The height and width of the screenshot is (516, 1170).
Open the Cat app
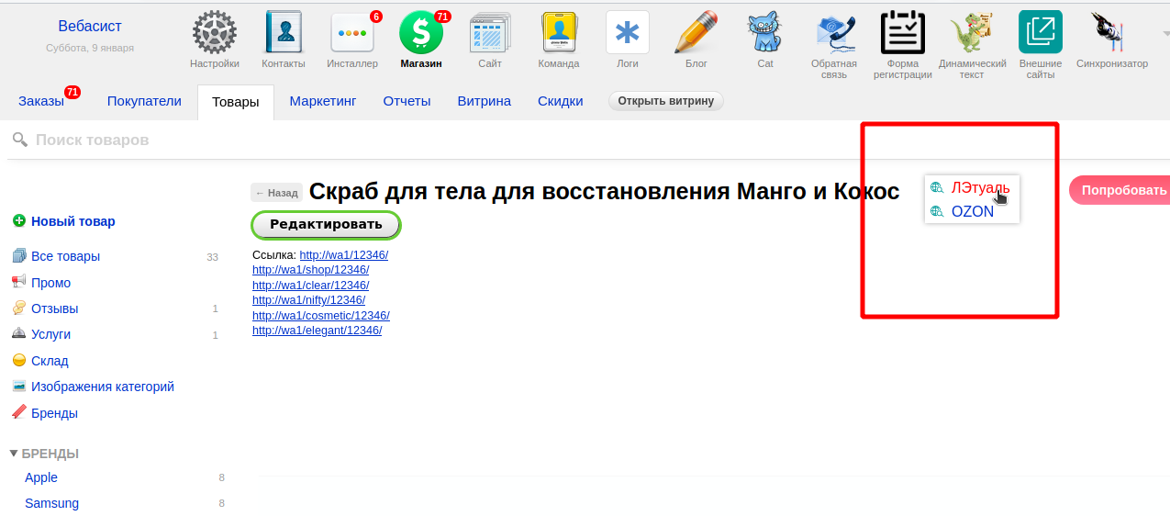coord(765,33)
